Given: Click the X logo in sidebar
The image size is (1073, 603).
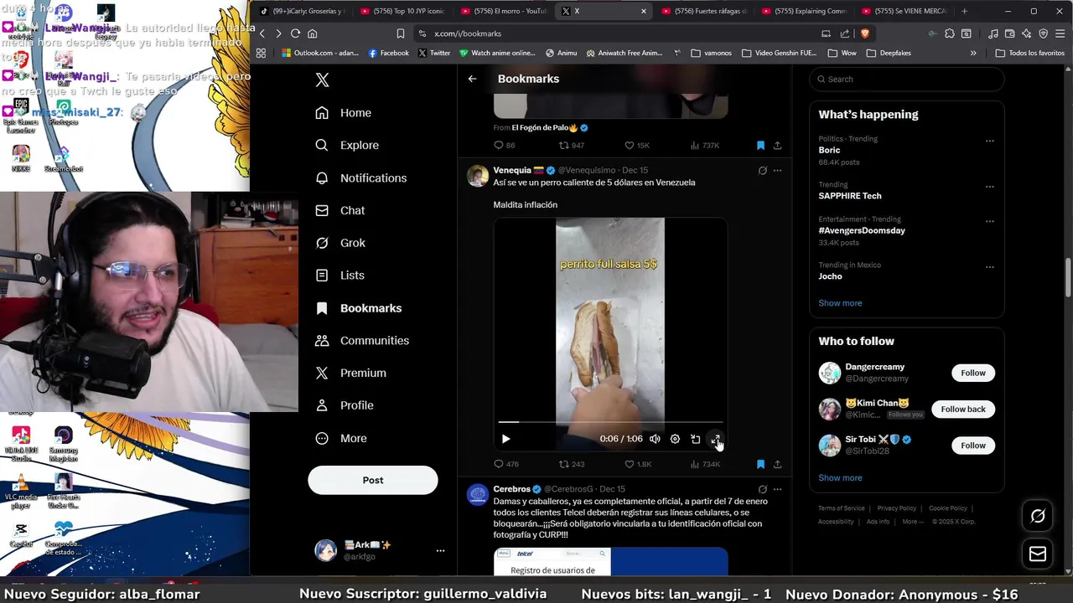Looking at the screenshot, I should point(322,80).
